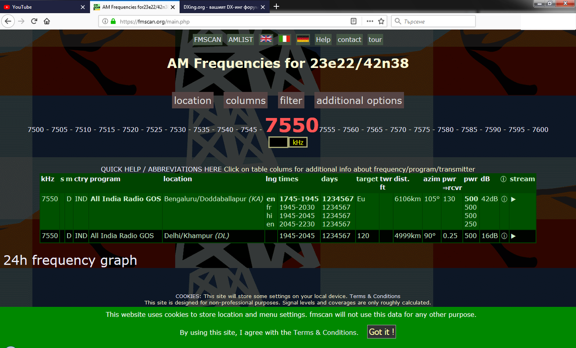Viewport: 576px width, 348px height.
Task: Click the program column header
Action: click(105, 179)
